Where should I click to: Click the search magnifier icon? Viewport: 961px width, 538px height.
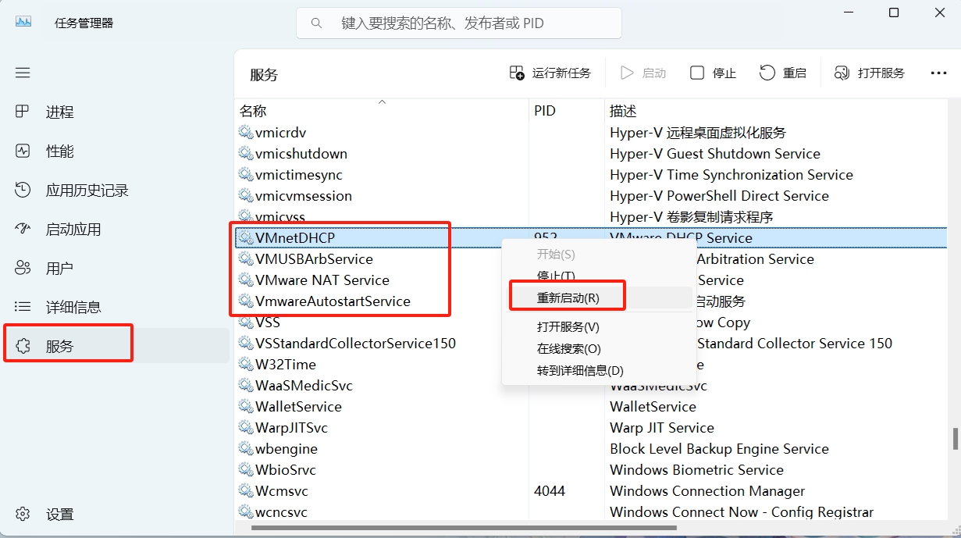pos(317,23)
